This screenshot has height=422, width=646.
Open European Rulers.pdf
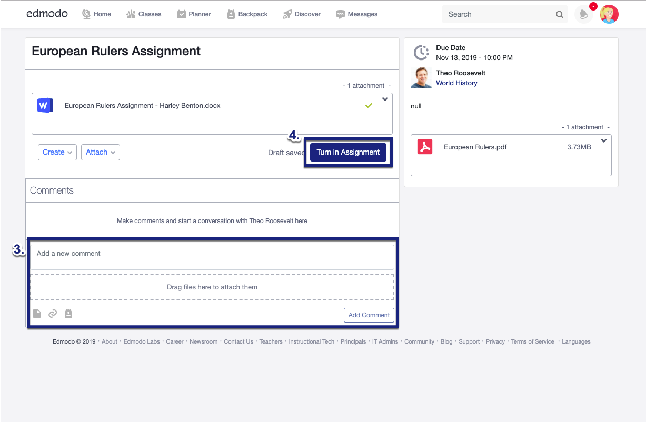(x=475, y=147)
